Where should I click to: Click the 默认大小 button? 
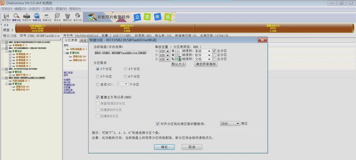coord(178,64)
